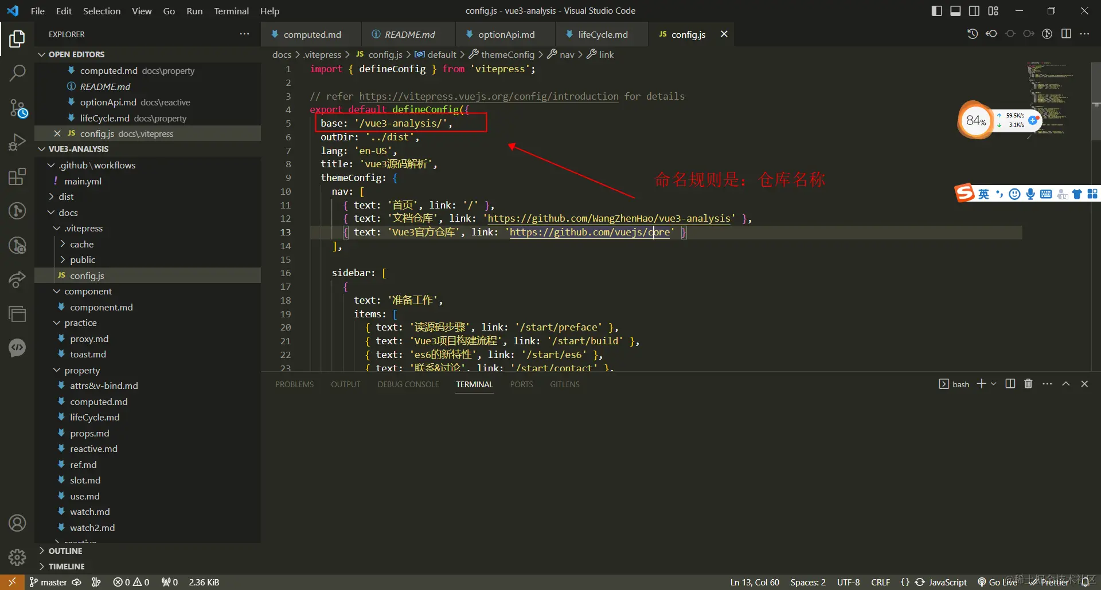Toggle secondary side bar visibility
Image resolution: width=1101 pixels, height=590 pixels.
pyautogui.click(x=974, y=11)
